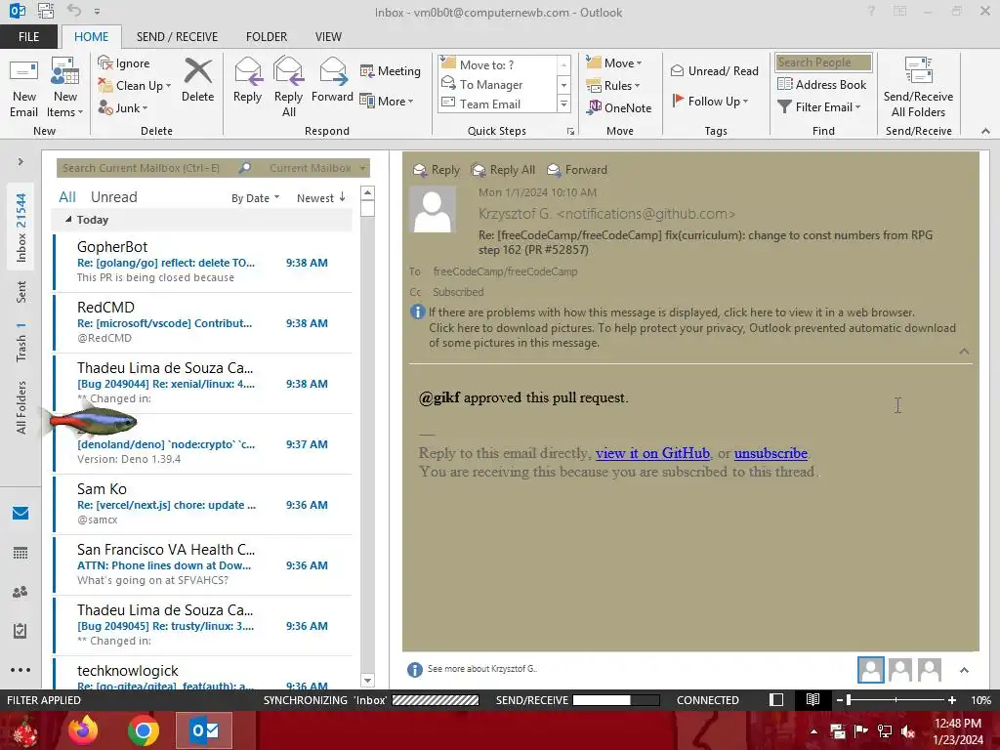The image size is (1000, 750).
Task: Show All messages filter
Action: pyautogui.click(x=67, y=197)
